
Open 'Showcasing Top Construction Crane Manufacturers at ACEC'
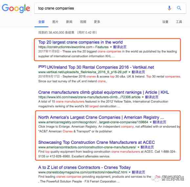pos(96,142)
